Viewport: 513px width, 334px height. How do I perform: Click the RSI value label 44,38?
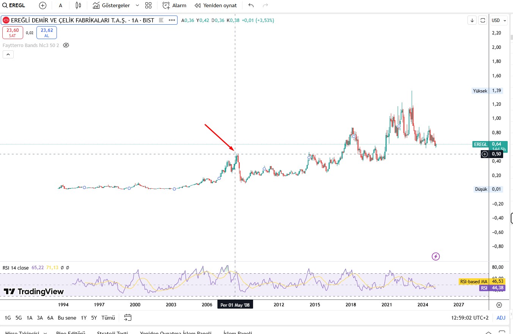click(x=497, y=288)
